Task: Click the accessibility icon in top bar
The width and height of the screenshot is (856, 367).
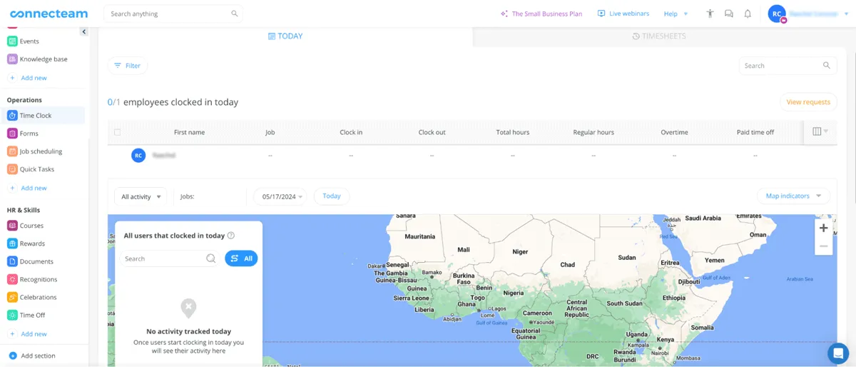Action: (710, 14)
